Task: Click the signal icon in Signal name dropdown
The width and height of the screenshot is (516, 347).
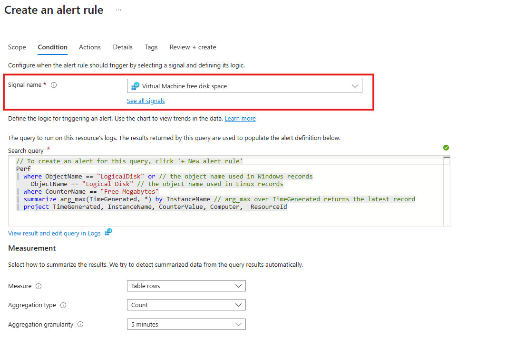Action: tap(135, 86)
